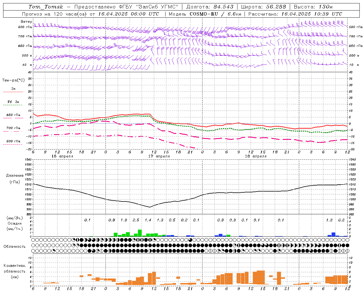Click the 2м temperature legend entry

click(13, 89)
